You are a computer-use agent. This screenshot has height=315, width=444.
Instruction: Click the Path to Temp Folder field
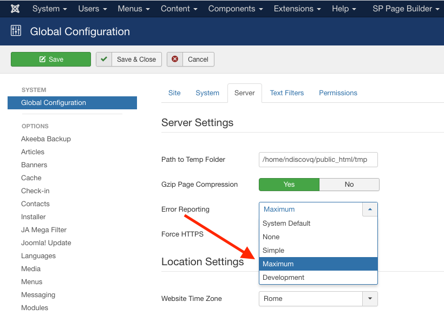pos(318,160)
